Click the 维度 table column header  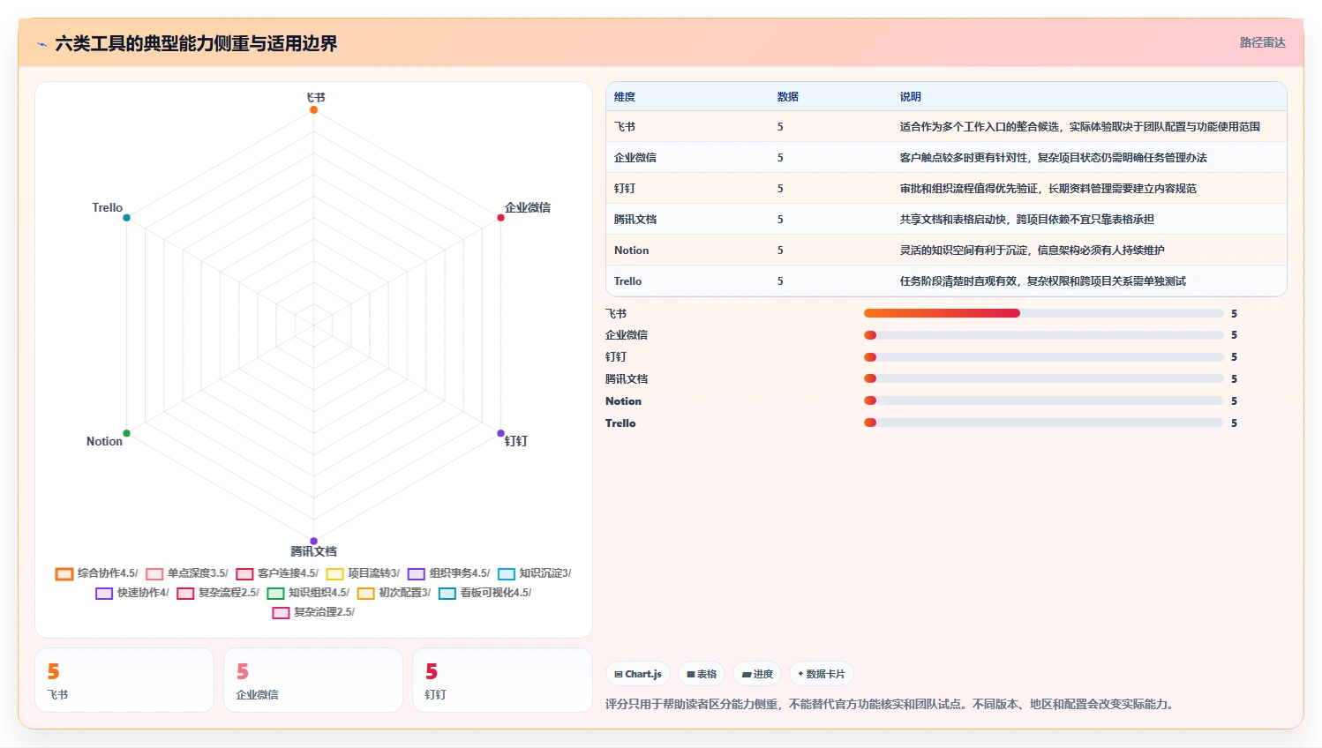625,97
